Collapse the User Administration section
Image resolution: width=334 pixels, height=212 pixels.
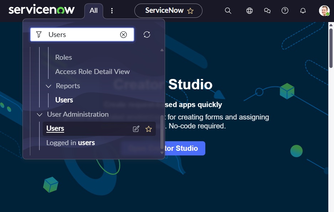point(40,115)
